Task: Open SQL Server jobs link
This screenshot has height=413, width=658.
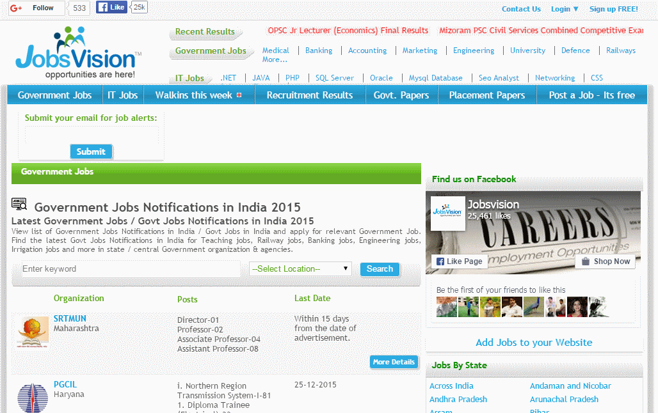Action: click(335, 77)
